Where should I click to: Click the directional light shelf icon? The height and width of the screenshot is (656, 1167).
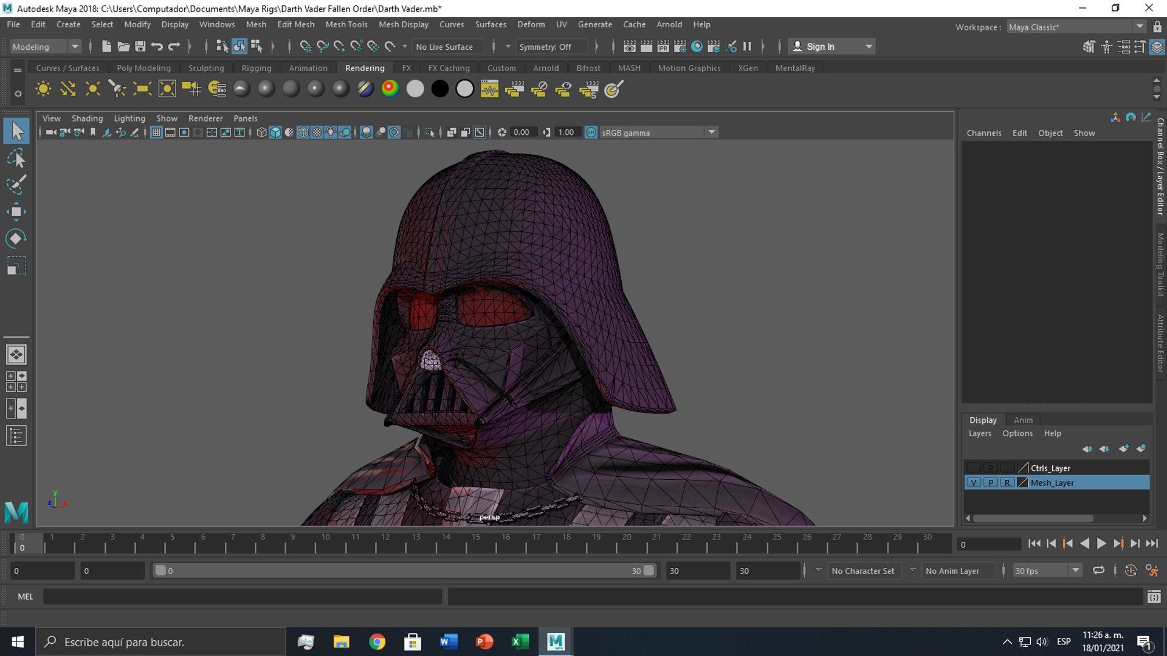click(x=68, y=89)
